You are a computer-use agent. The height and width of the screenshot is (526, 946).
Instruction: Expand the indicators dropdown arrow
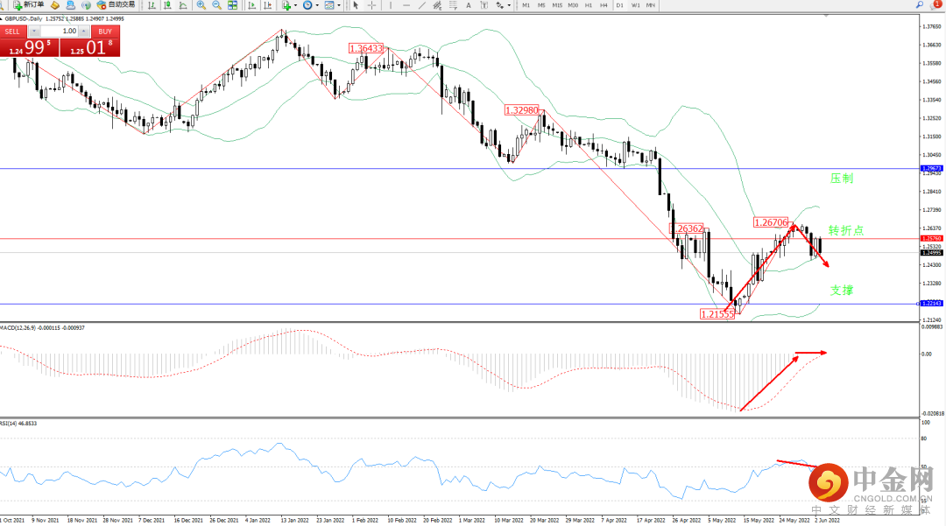[295, 5]
